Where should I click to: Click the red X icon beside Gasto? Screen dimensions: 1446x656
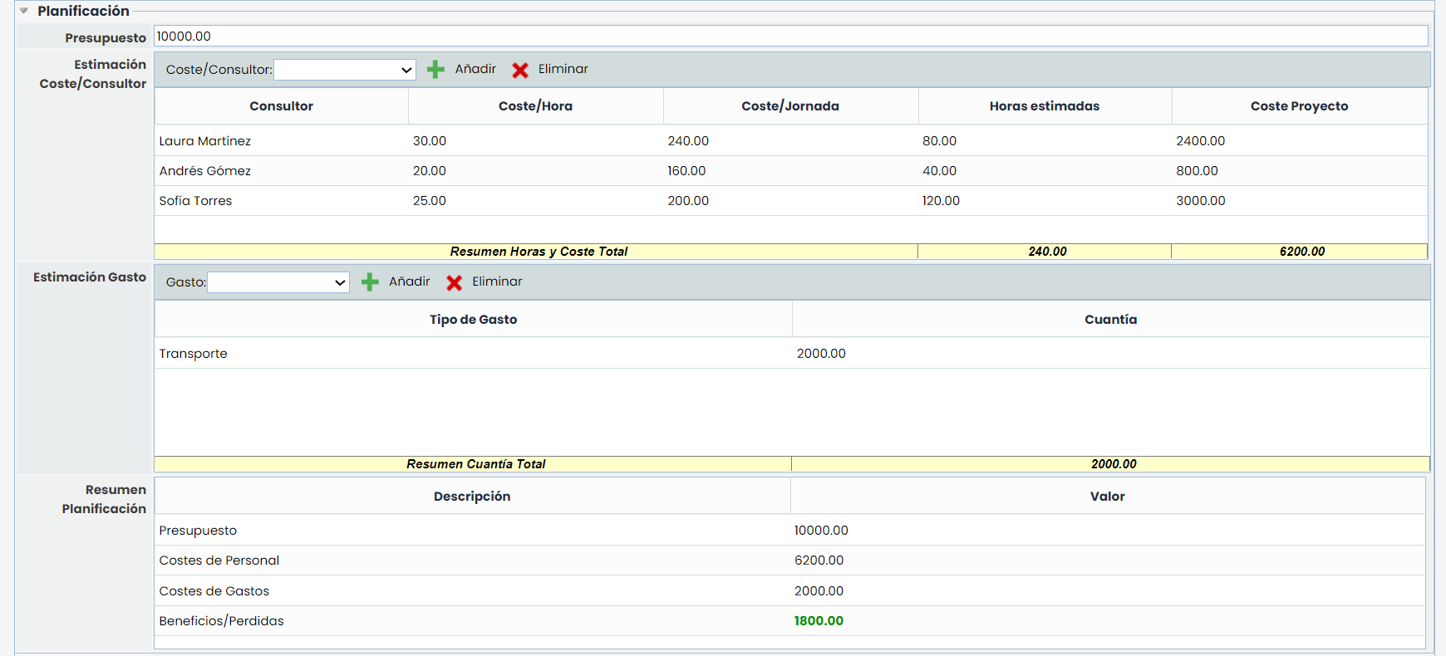pos(454,282)
